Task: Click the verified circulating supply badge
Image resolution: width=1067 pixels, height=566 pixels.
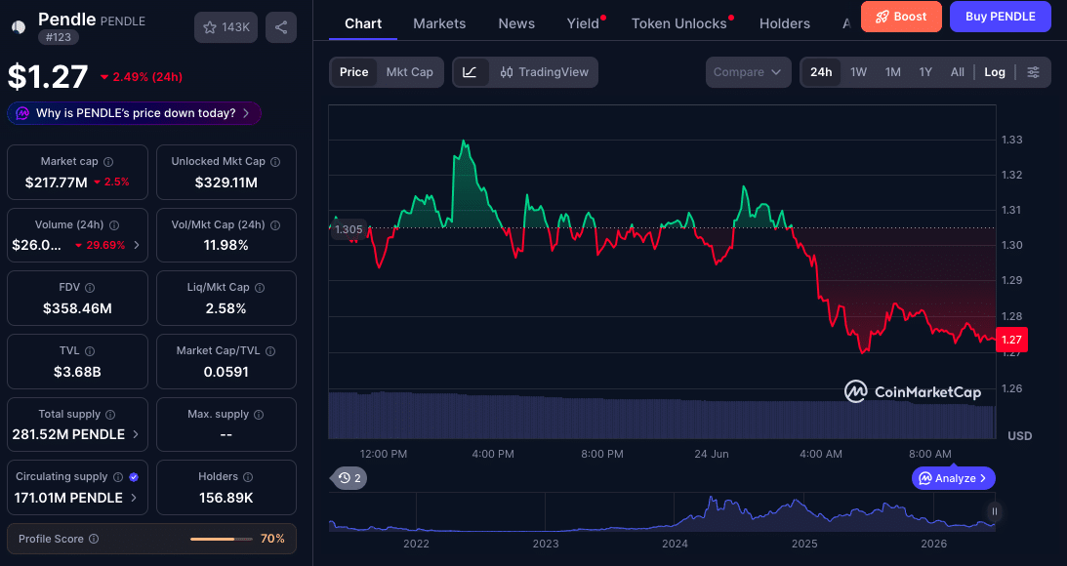Action: pos(134,477)
